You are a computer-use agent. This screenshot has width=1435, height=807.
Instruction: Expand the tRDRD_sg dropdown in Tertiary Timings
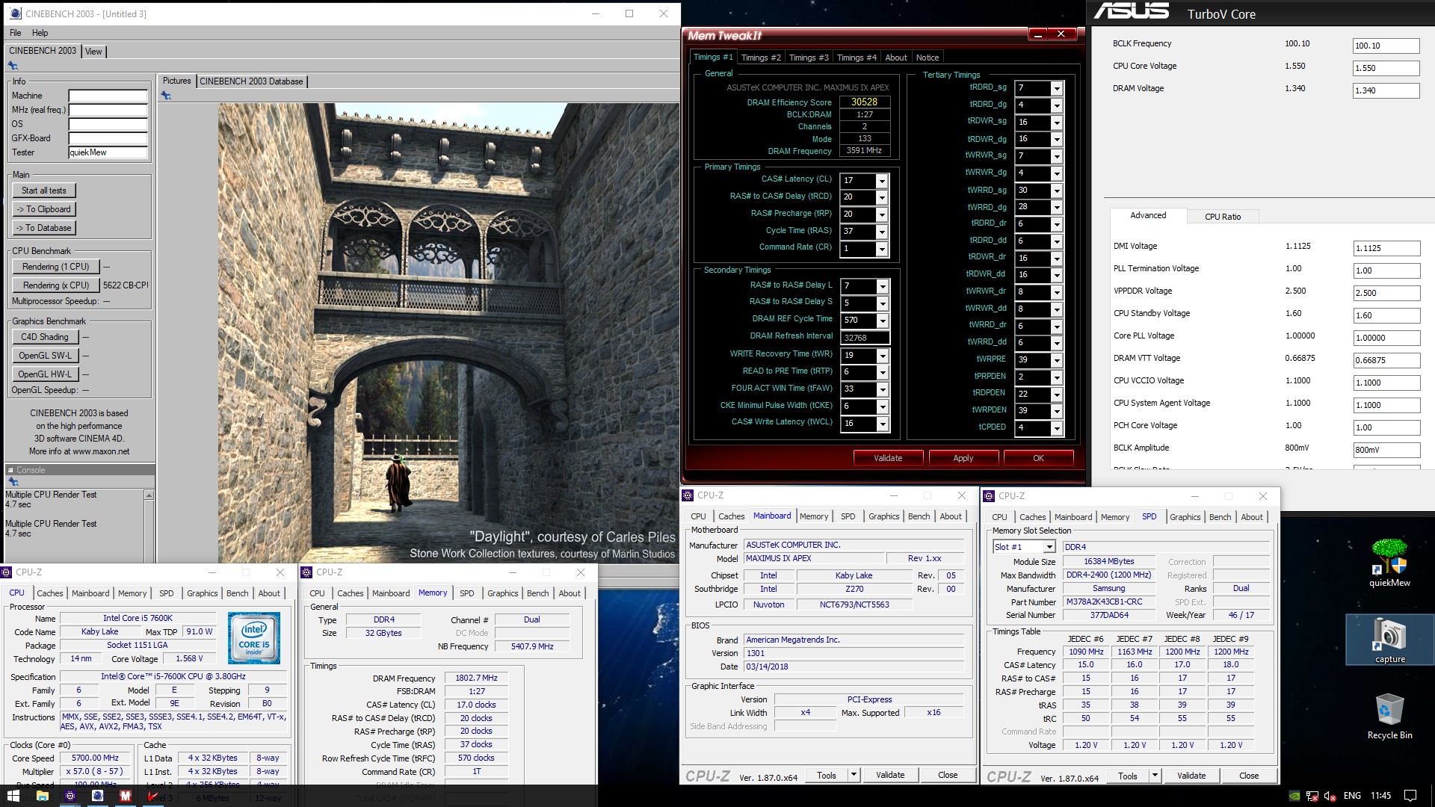click(1056, 88)
